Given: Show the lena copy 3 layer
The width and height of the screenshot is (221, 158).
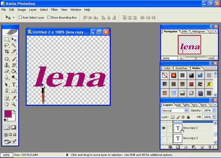Looking at the screenshot, I should pyautogui.click(x=164, y=138).
